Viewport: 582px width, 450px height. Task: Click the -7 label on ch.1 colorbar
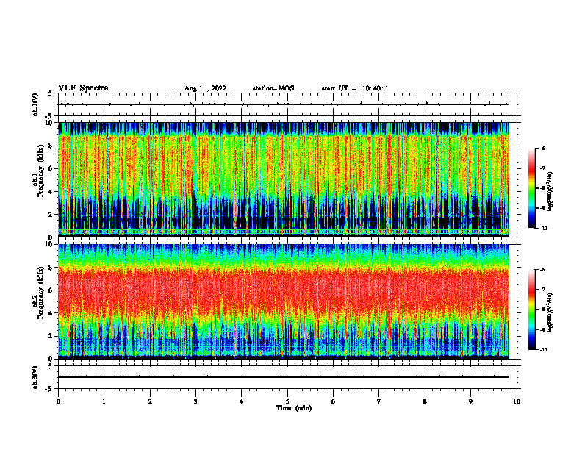pyautogui.click(x=542, y=168)
